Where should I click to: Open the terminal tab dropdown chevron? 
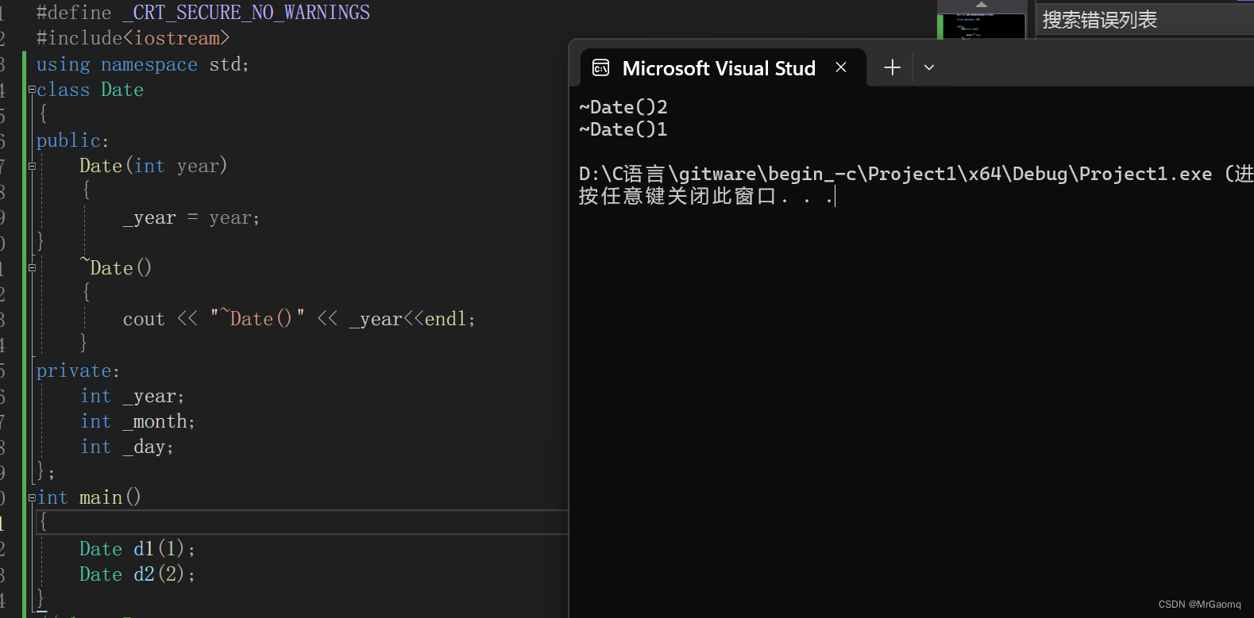tap(929, 67)
